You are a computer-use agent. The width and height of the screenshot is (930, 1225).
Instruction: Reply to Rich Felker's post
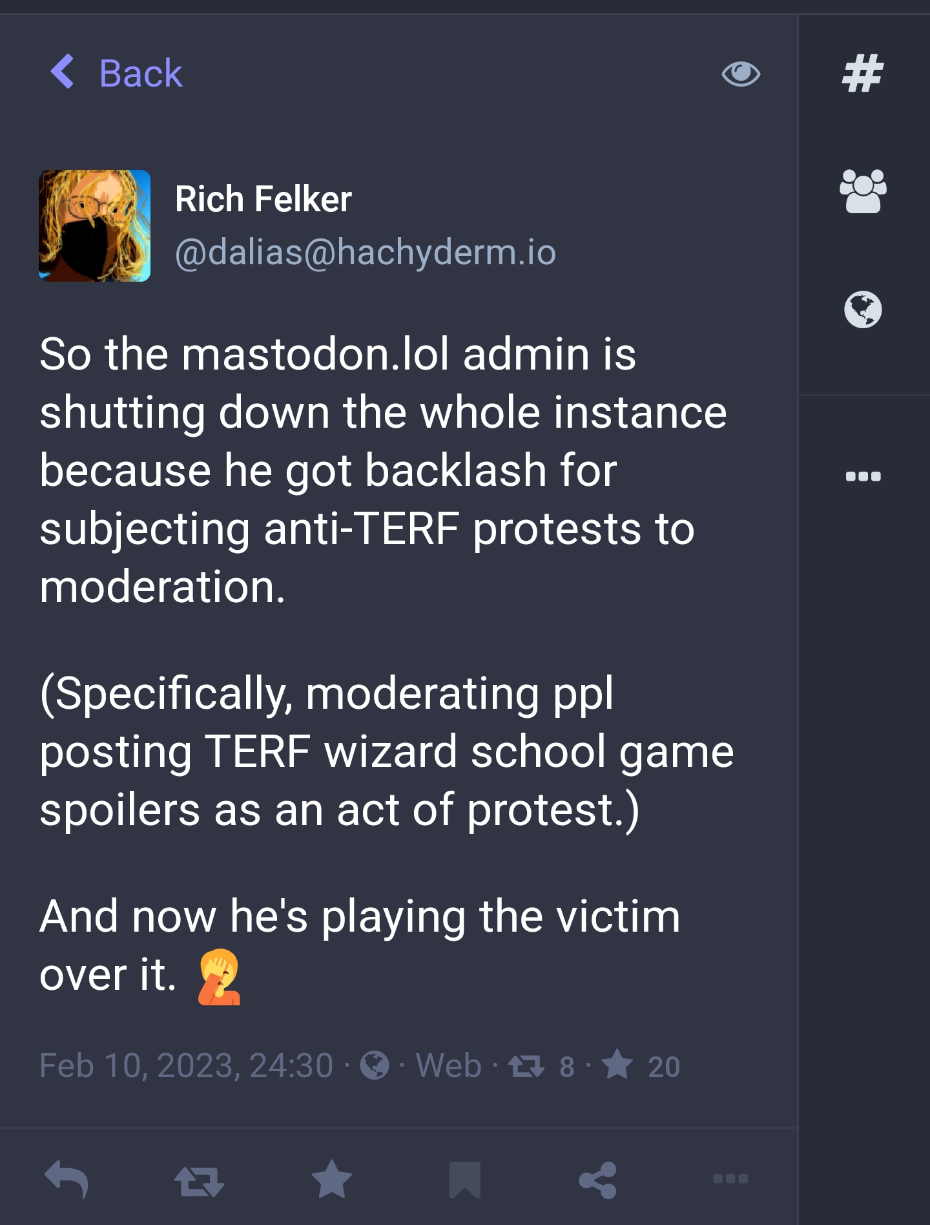click(67, 1179)
